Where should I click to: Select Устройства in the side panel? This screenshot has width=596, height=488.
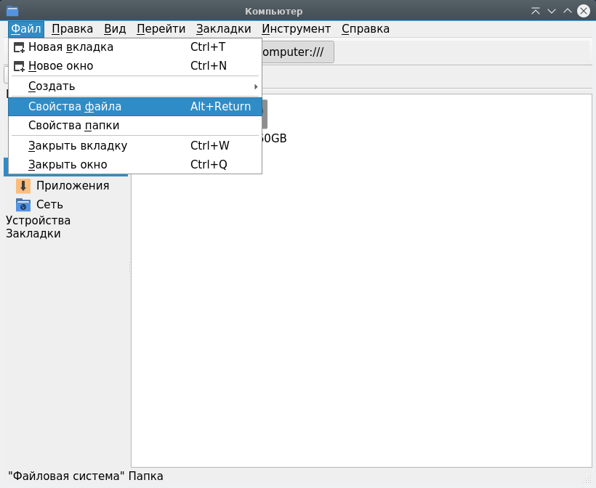39,221
